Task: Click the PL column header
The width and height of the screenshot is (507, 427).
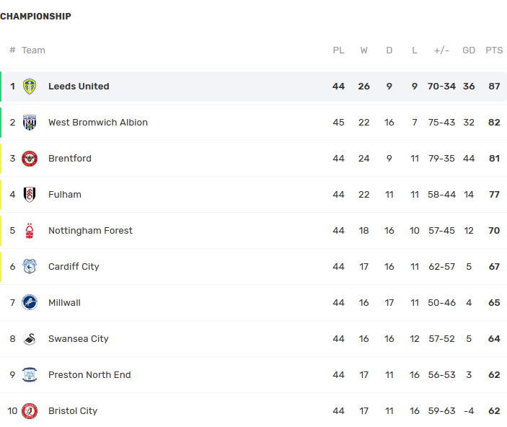Action: 338,50
